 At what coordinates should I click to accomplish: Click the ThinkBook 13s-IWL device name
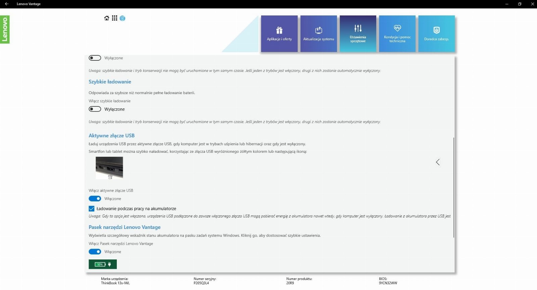click(115, 283)
